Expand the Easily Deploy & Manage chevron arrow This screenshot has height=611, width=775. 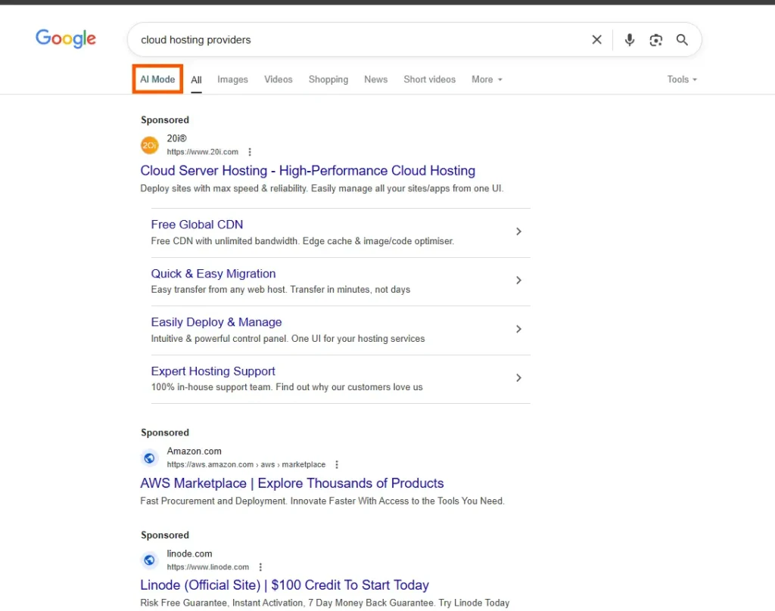click(518, 329)
